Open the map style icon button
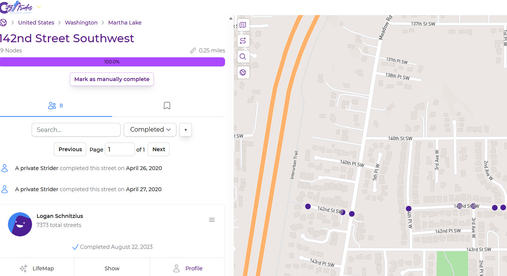 (x=243, y=25)
